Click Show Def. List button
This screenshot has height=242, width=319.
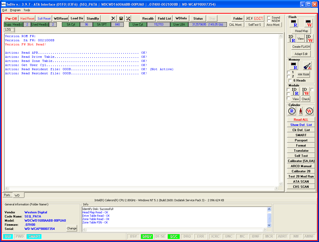tap(301, 125)
